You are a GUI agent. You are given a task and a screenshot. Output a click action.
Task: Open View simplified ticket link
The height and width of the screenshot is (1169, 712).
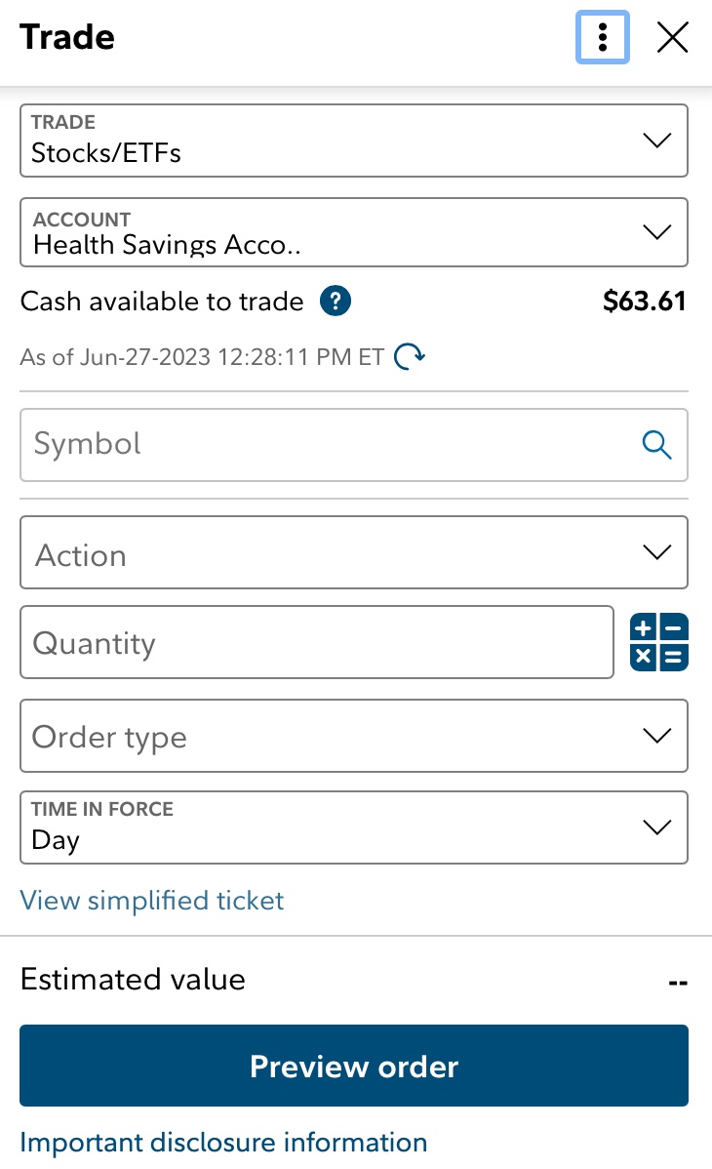point(152,900)
